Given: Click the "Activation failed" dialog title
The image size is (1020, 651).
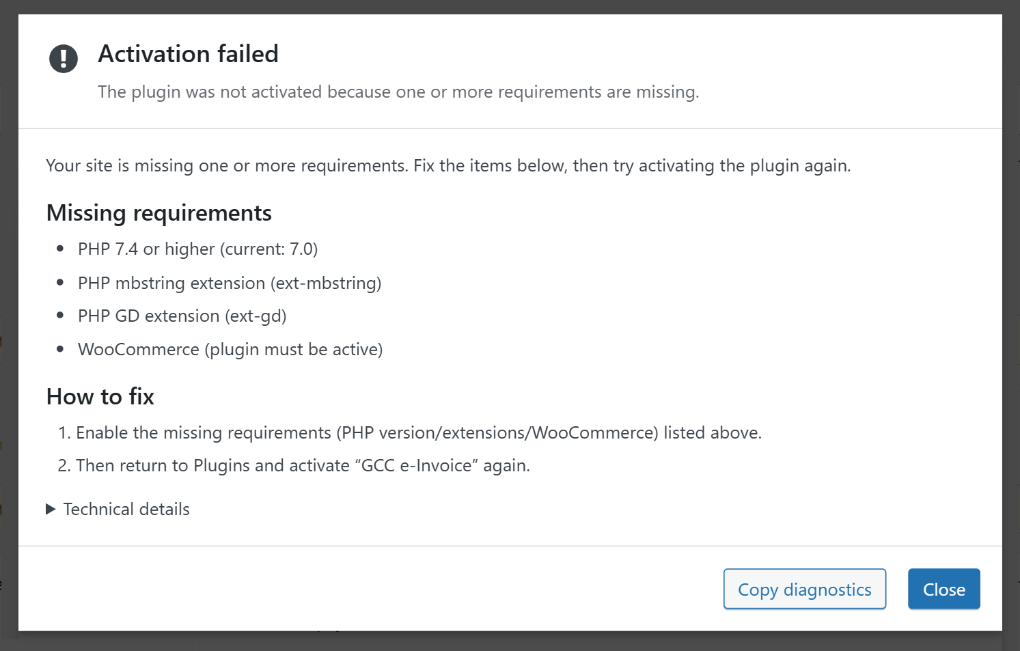Looking at the screenshot, I should pos(188,54).
